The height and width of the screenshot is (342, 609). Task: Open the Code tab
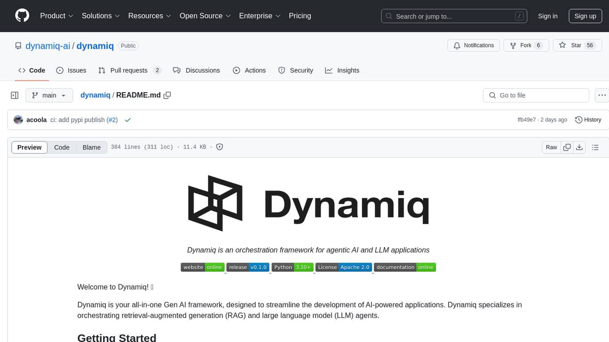[32, 70]
